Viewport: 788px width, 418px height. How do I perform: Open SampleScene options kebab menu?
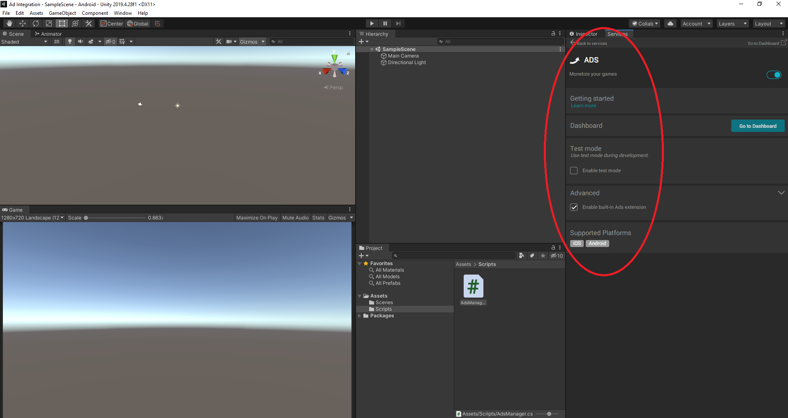pos(560,49)
